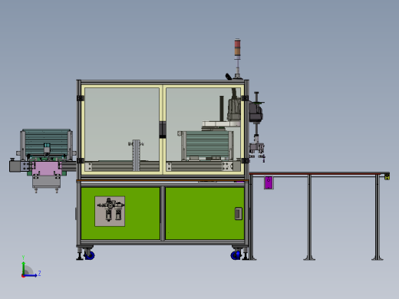Click the yellow end cap of conveyor
Image resolution: width=399 pixels, height=299 pixels.
click(387, 176)
